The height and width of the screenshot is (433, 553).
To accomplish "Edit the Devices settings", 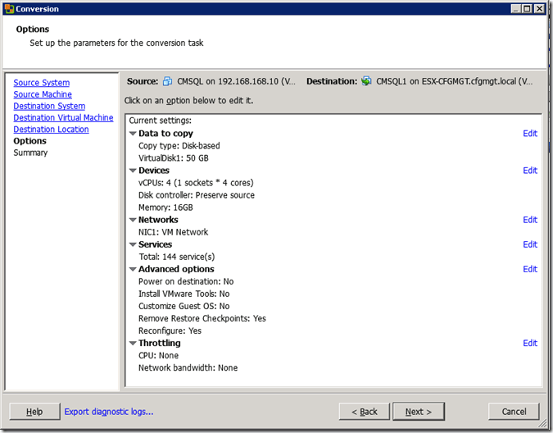I will tap(530, 171).
